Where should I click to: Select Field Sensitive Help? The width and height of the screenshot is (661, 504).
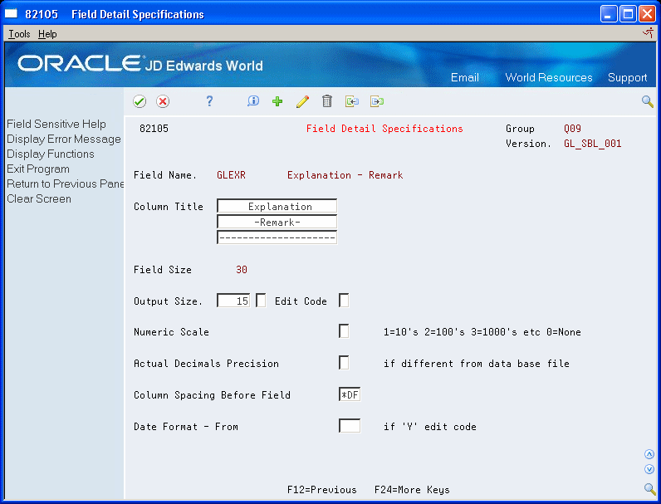56,124
